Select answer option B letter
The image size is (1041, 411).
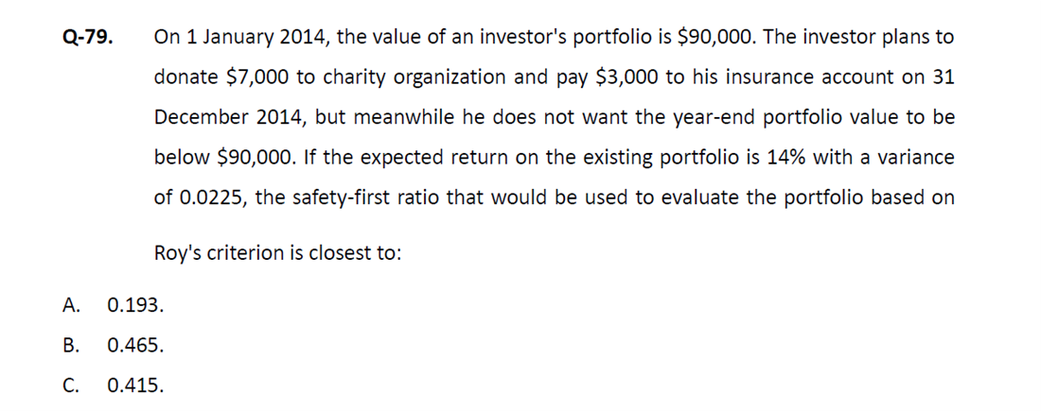click(x=71, y=346)
